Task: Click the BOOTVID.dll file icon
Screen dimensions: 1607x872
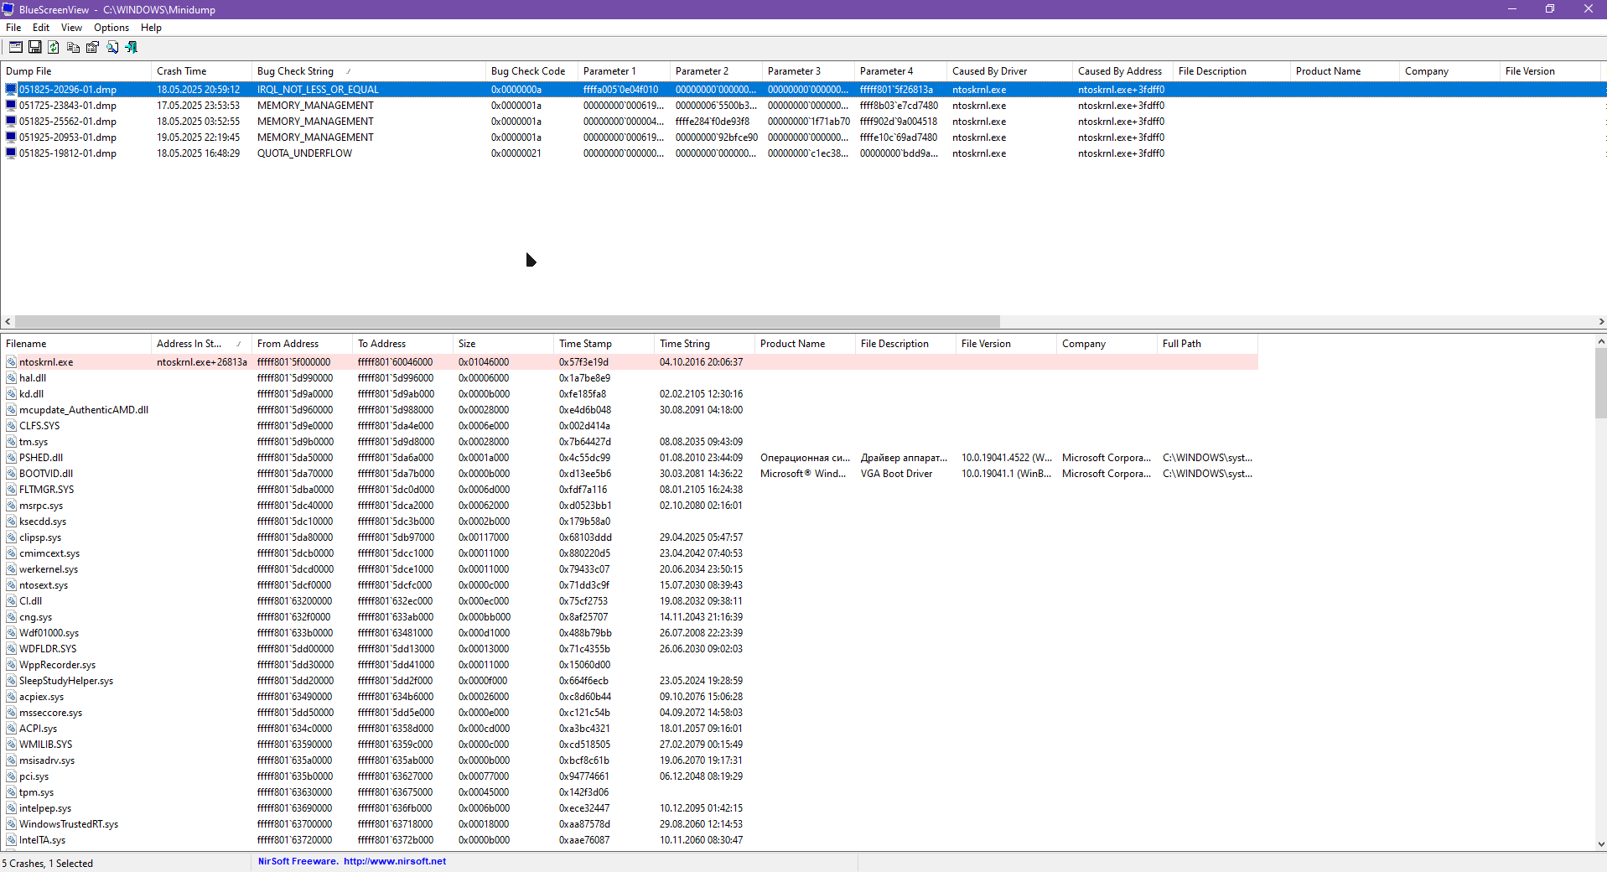Action: [x=12, y=474]
